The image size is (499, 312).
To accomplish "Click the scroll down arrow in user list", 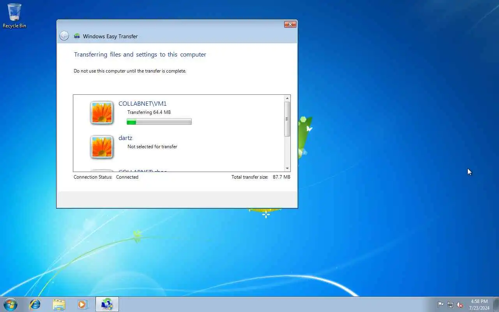I will (x=287, y=168).
